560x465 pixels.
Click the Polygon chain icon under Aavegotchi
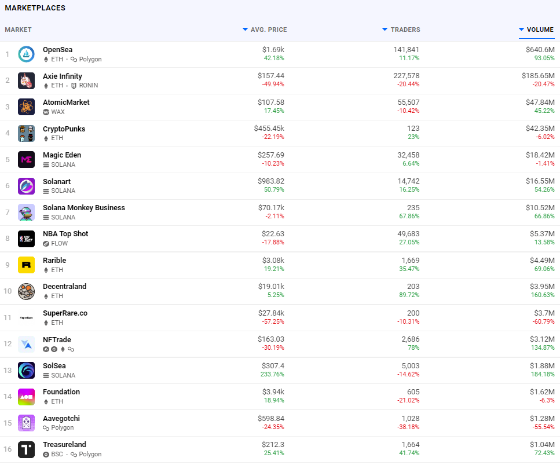click(46, 428)
